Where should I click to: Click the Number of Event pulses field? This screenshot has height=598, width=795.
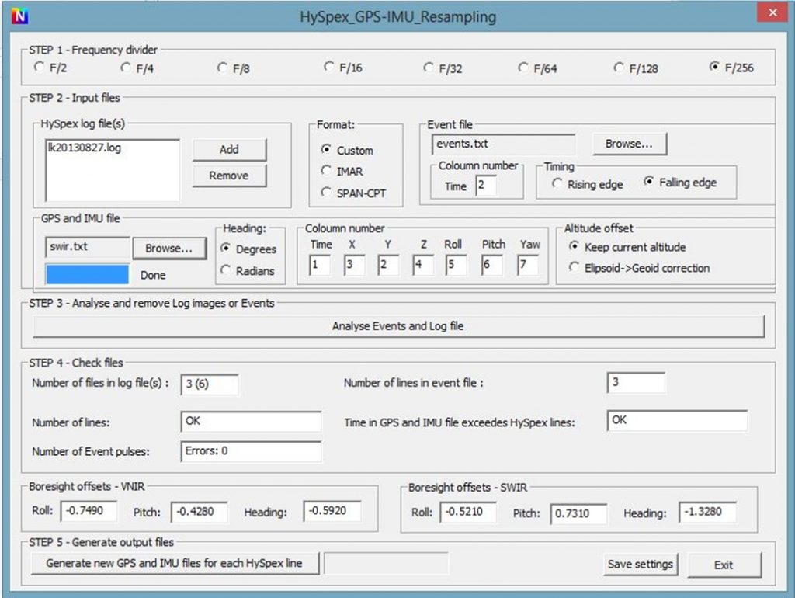[251, 451]
